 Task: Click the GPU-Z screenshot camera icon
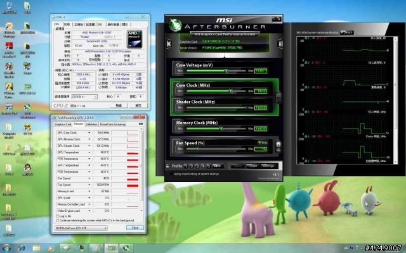point(141,124)
